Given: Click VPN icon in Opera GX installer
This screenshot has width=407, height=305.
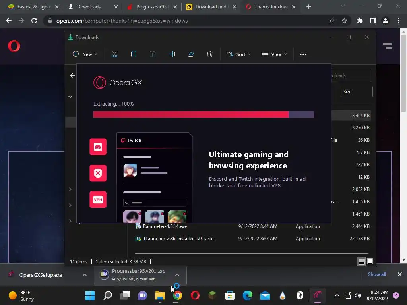Looking at the screenshot, I should (x=98, y=199).
